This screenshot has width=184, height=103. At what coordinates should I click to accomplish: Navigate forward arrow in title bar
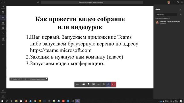5,2
